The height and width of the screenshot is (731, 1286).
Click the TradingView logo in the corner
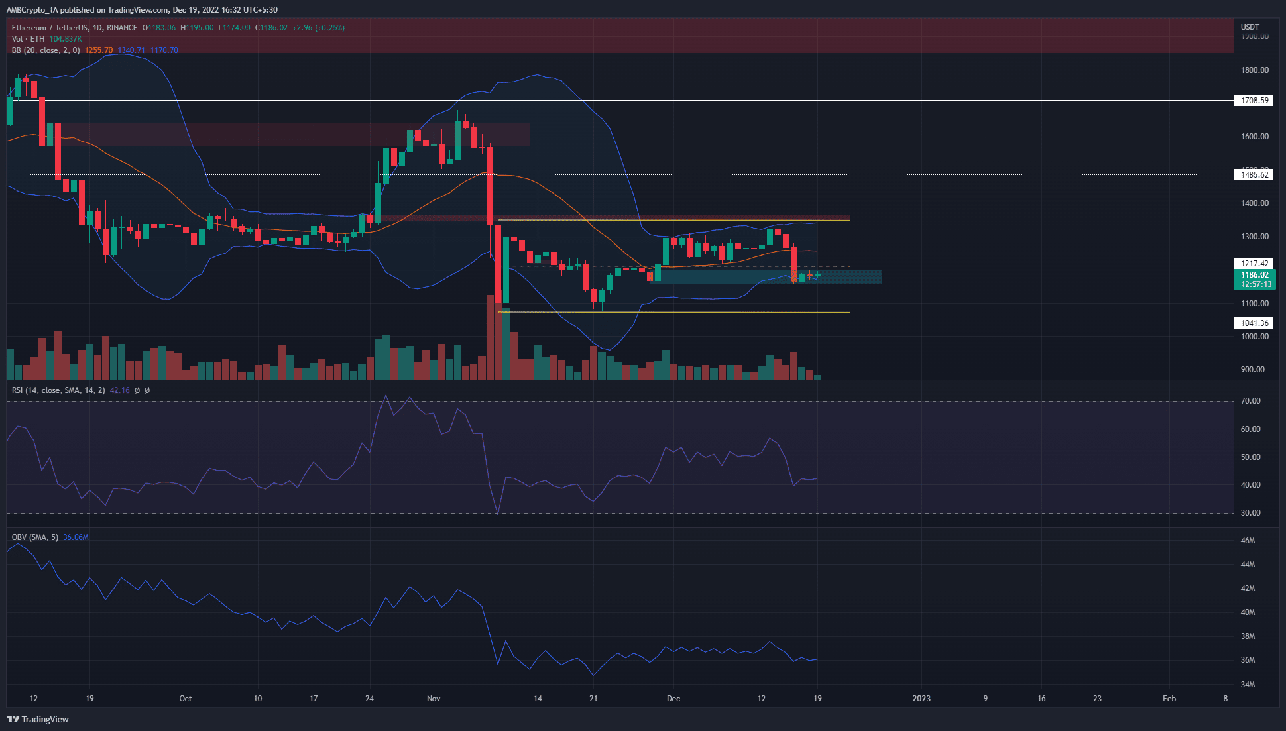pos(38,719)
